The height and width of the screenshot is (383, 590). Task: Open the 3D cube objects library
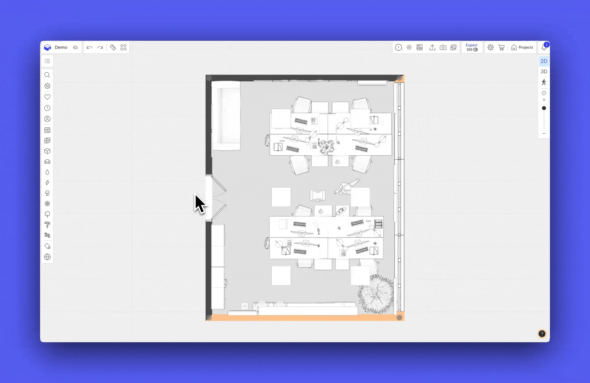point(47,151)
